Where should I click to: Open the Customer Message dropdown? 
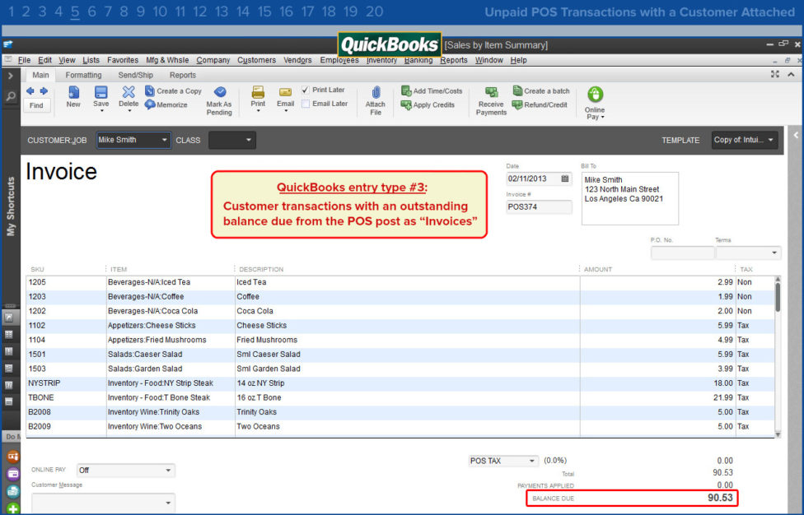click(x=168, y=503)
